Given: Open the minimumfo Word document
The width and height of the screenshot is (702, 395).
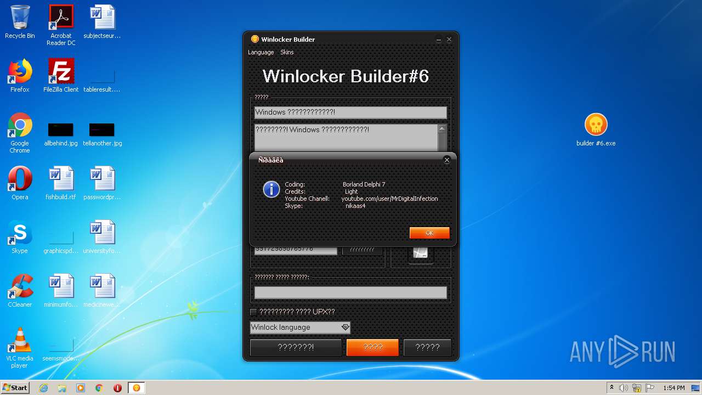Looking at the screenshot, I should 61,291.
